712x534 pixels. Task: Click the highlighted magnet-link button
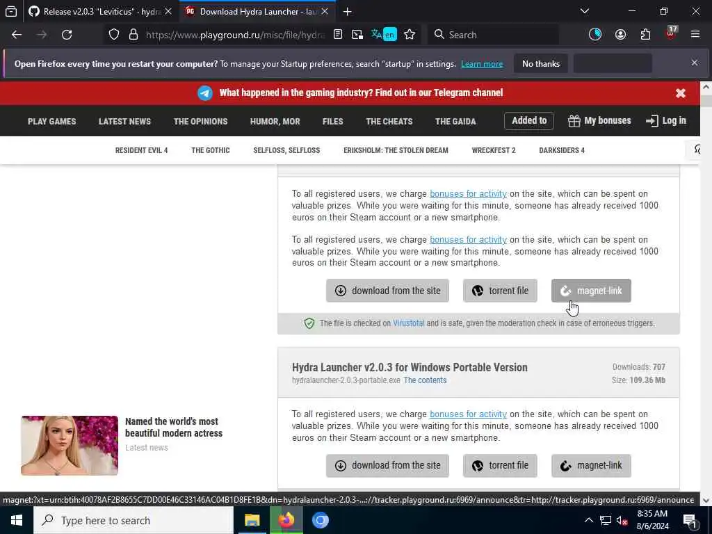[591, 291]
